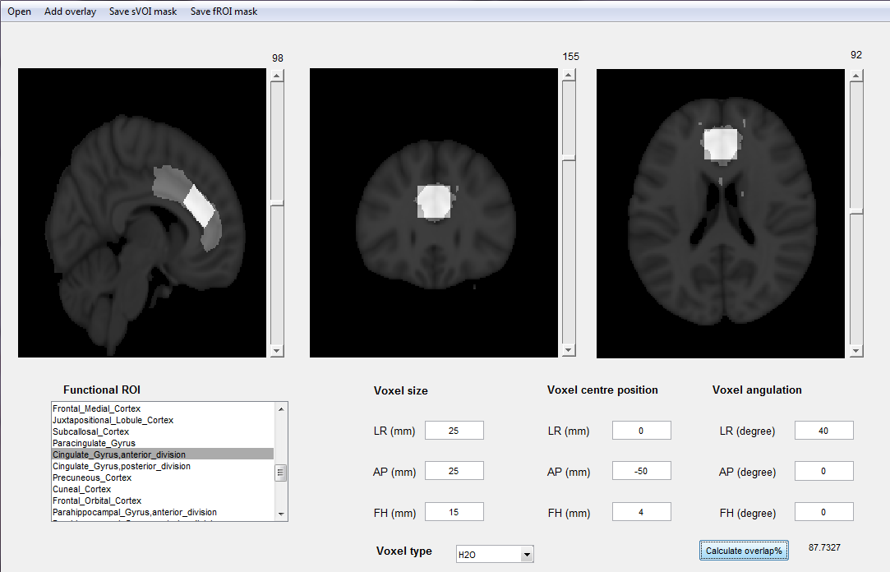Screen dimensions: 890x572
Task: Choose Save sVOI mask
Action: tap(143, 12)
